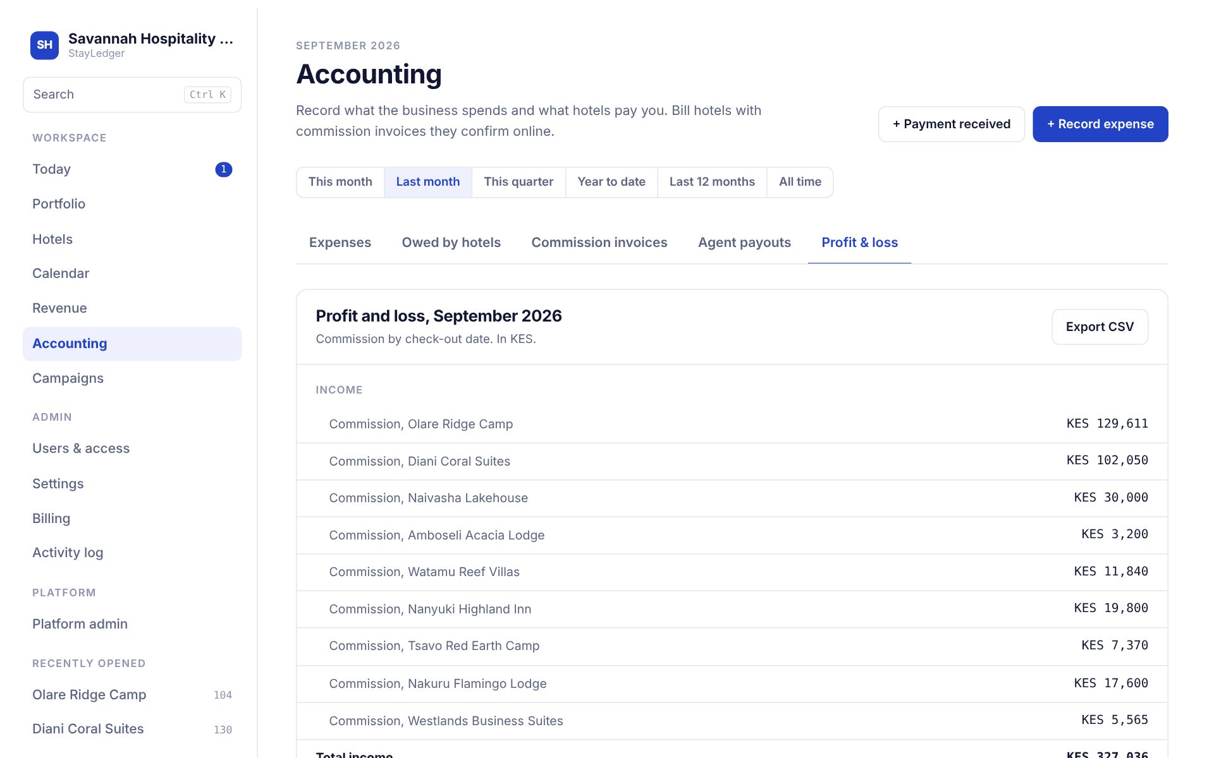Focus the Search input field

click(x=132, y=95)
